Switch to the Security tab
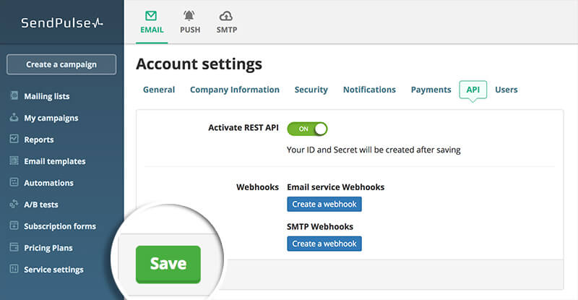578x300 pixels. 311,90
